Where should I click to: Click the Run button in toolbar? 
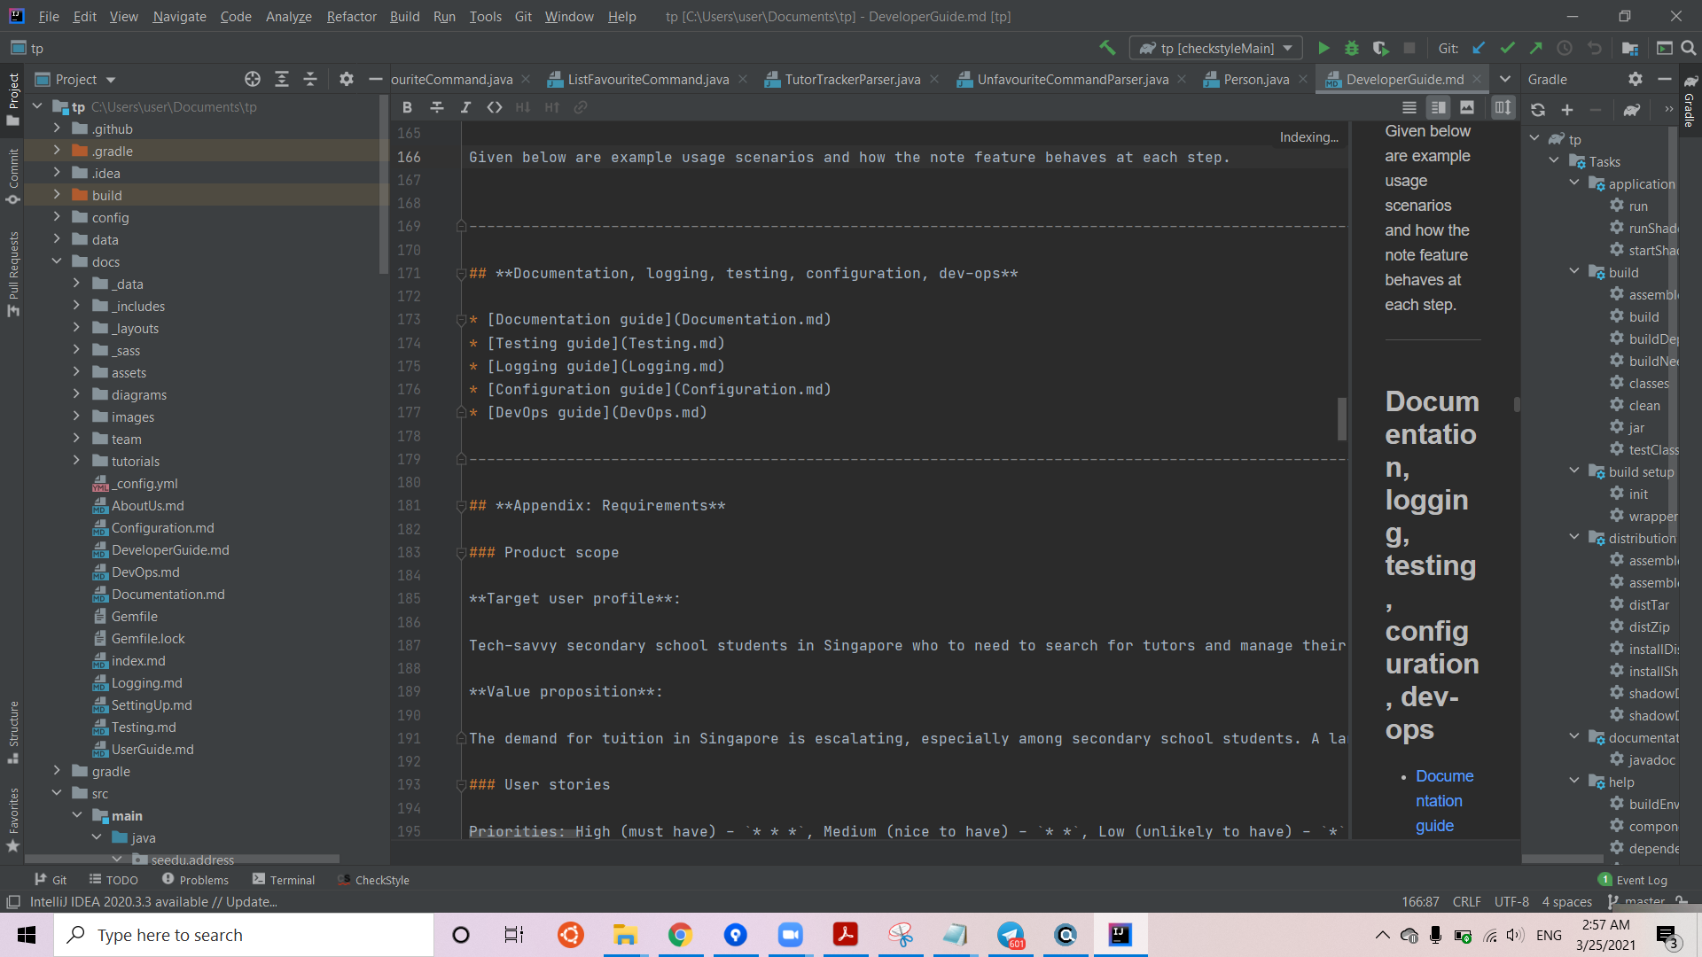1323,48
